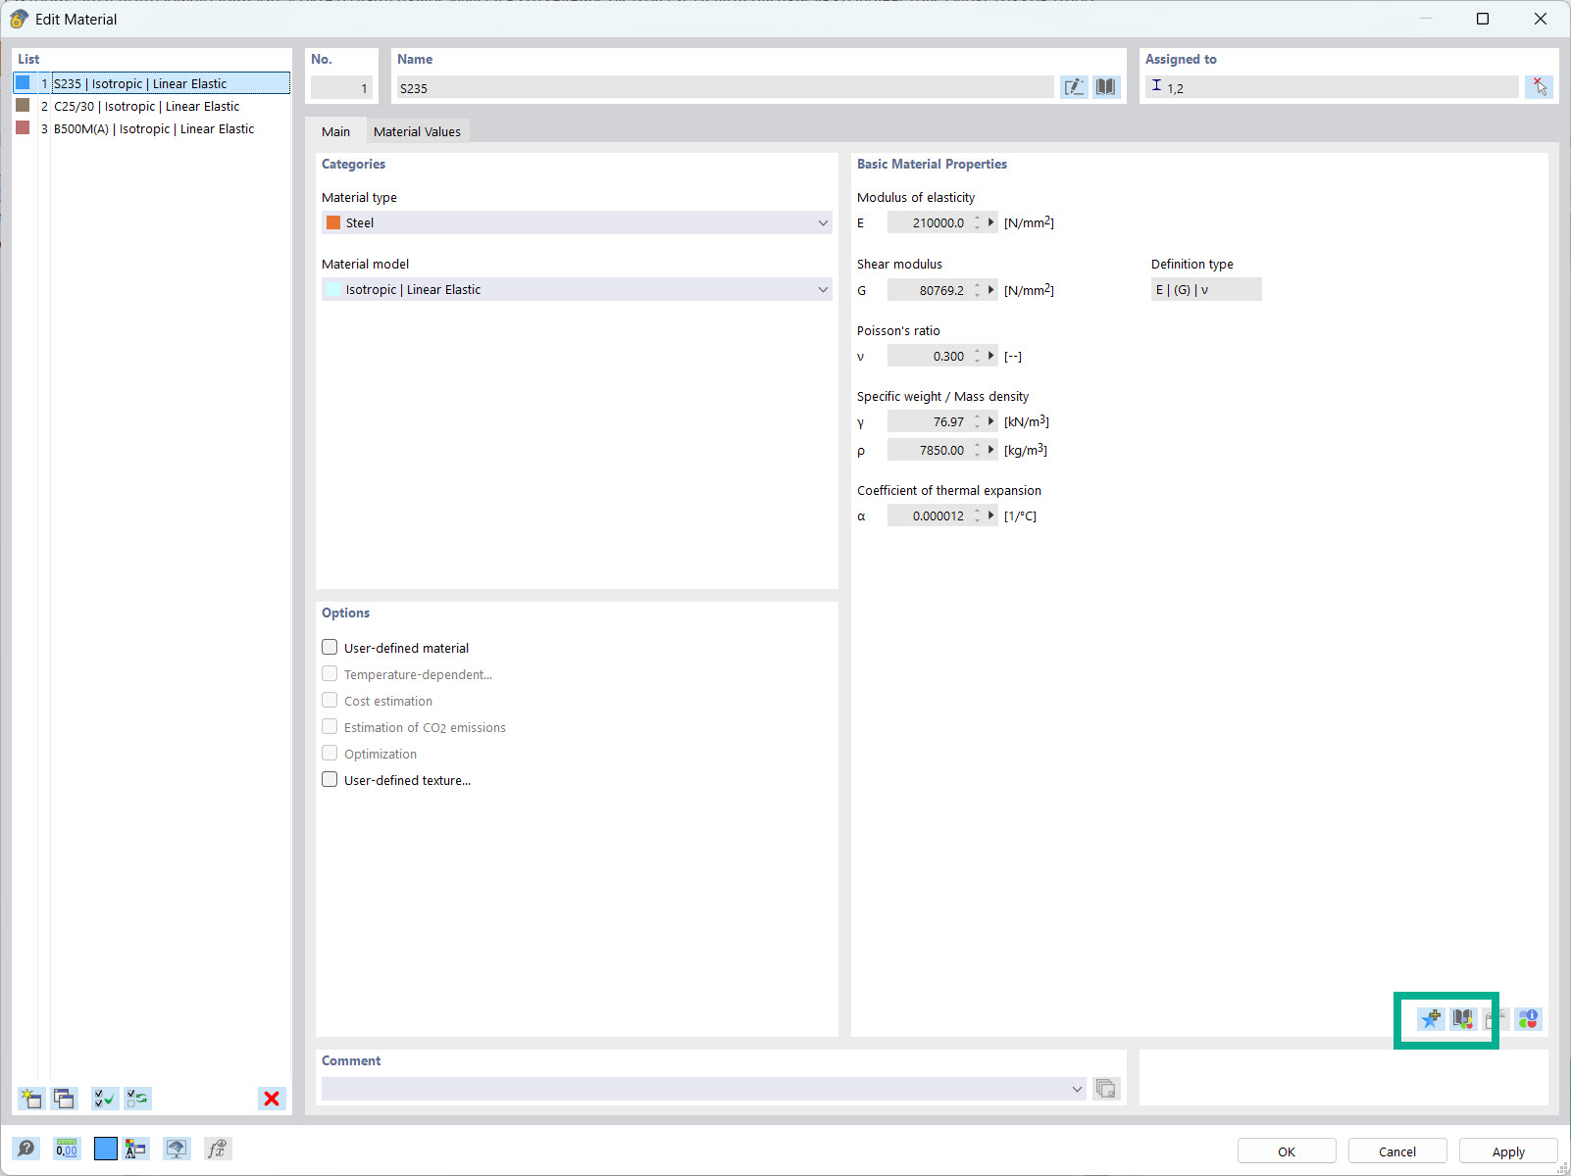Enable the User-defined material checkbox
The width and height of the screenshot is (1571, 1176).
329,647
